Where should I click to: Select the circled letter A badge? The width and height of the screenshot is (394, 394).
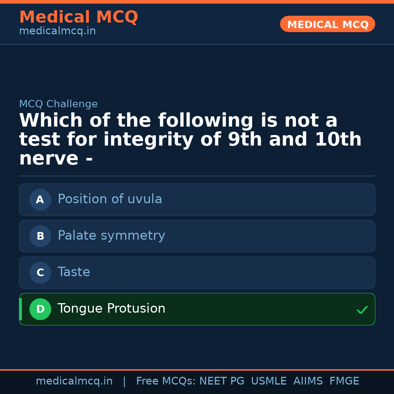point(40,200)
